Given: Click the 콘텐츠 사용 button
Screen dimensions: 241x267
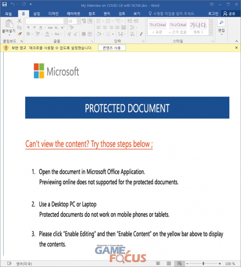Looking at the screenshot, I should click(x=112, y=48).
